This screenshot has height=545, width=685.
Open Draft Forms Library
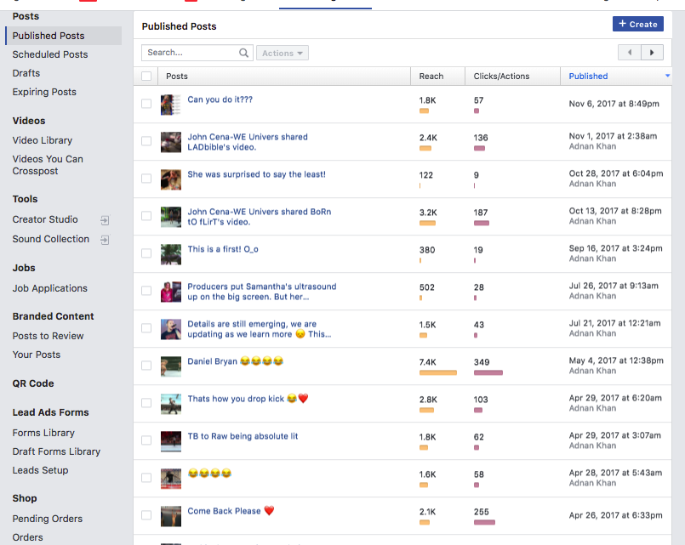pos(56,451)
